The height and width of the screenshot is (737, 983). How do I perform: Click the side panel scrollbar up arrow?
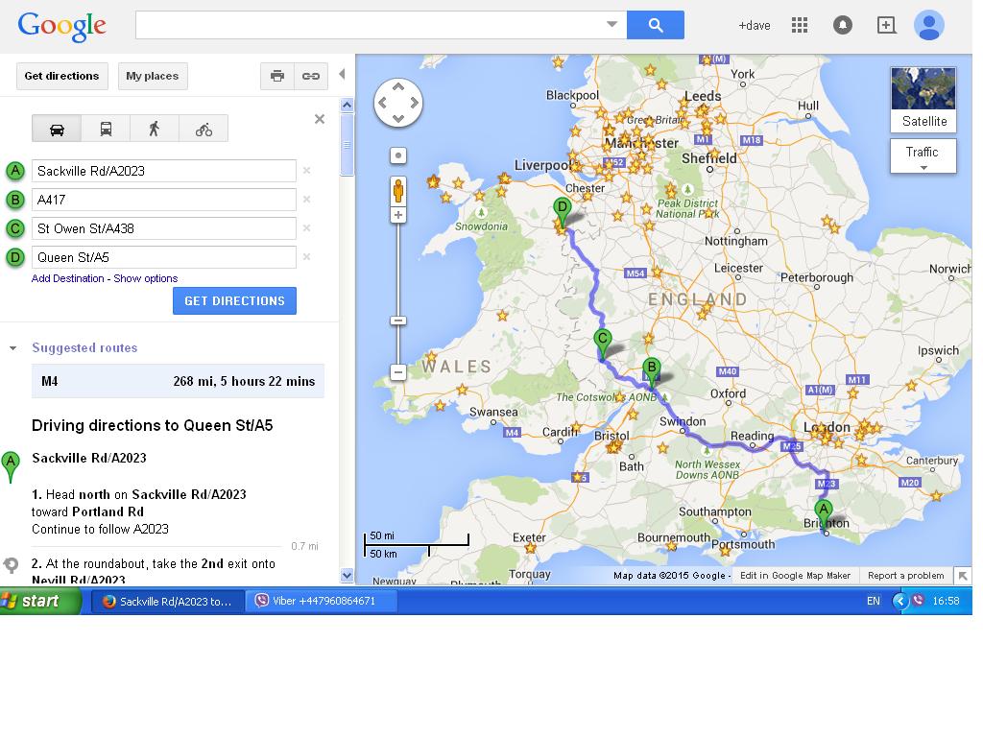click(347, 105)
